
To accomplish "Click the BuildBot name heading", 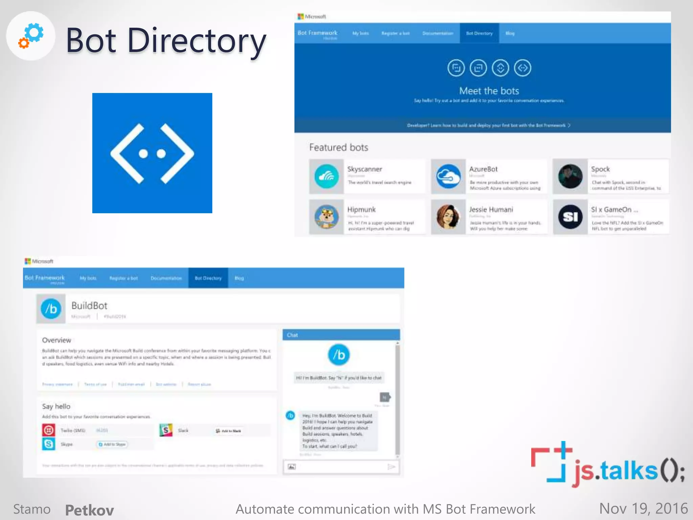I will click(x=89, y=305).
